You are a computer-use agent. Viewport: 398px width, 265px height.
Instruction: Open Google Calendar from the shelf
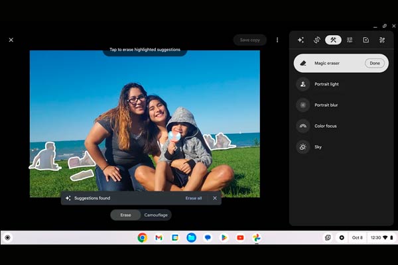(x=175, y=238)
